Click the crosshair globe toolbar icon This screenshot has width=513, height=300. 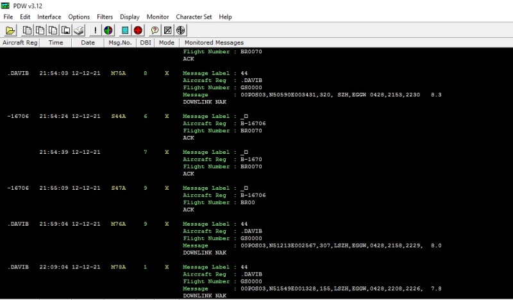(x=181, y=30)
